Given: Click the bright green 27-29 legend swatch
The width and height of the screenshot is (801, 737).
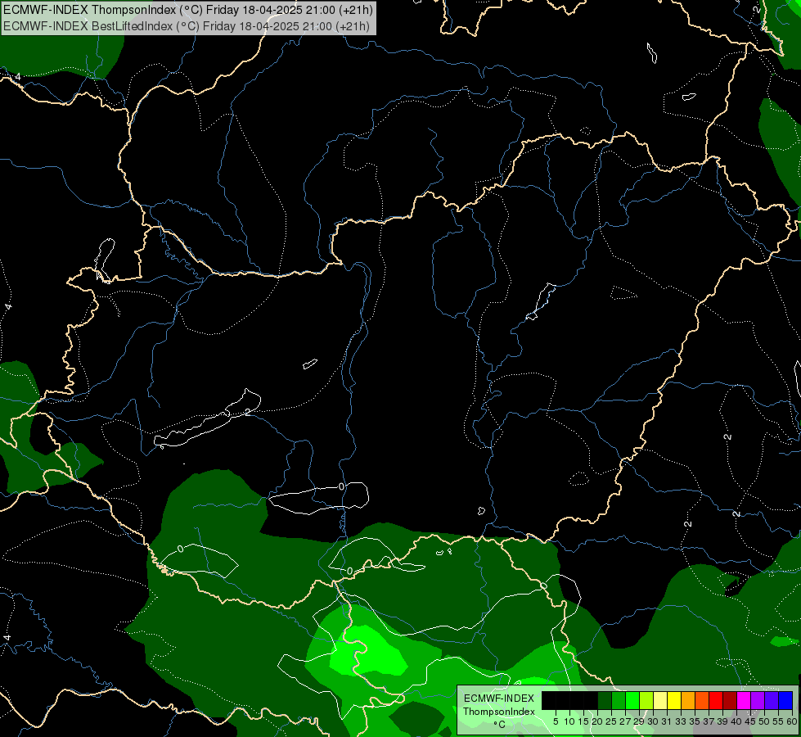Looking at the screenshot, I should [632, 700].
